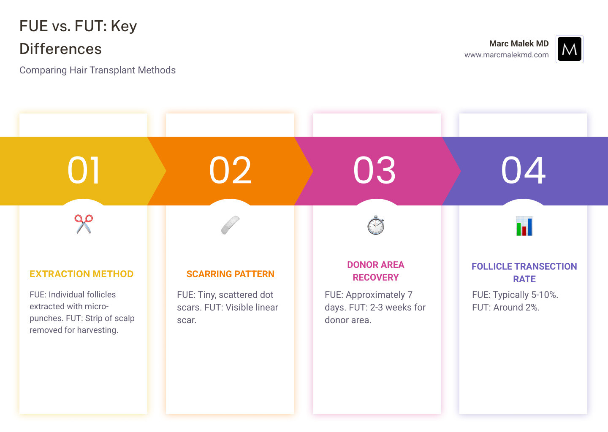Select the Scarring Pattern heading
The width and height of the screenshot is (608, 432).
pyautogui.click(x=231, y=274)
